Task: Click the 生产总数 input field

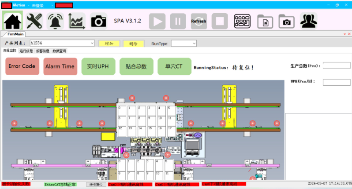Action: (337, 65)
